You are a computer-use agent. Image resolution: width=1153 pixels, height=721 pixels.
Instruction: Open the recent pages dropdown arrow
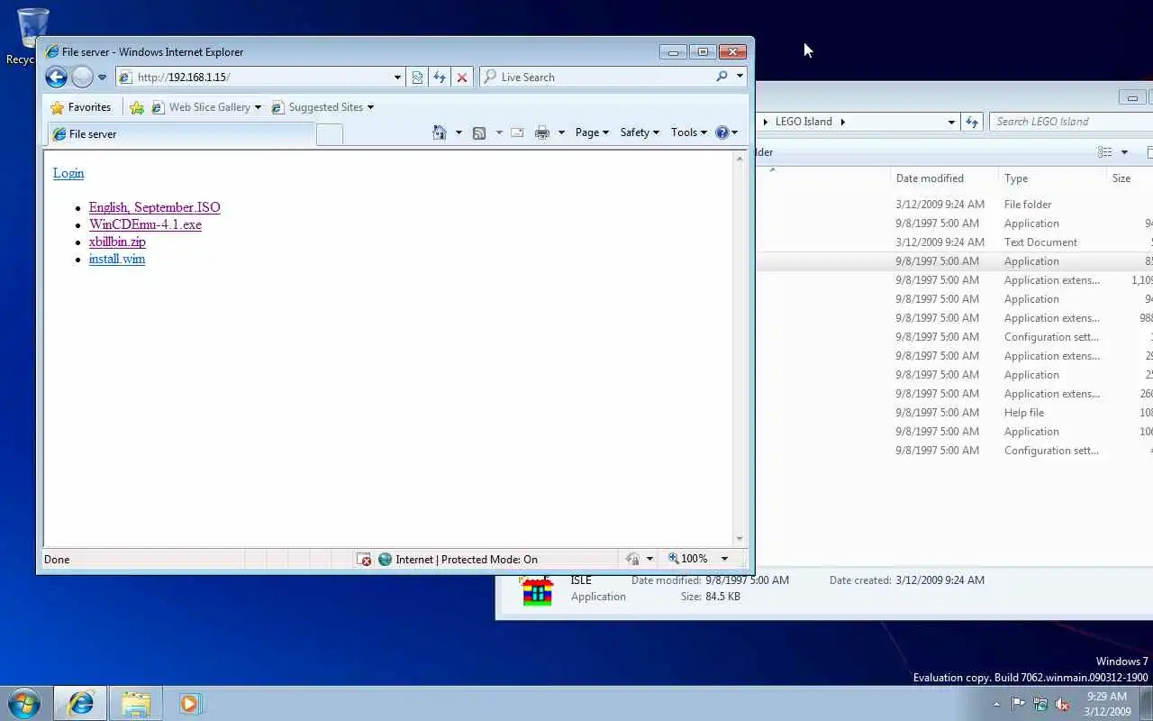[x=102, y=78]
